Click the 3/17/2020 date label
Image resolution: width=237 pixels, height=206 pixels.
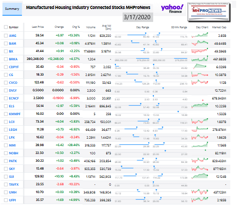[x=137, y=17]
